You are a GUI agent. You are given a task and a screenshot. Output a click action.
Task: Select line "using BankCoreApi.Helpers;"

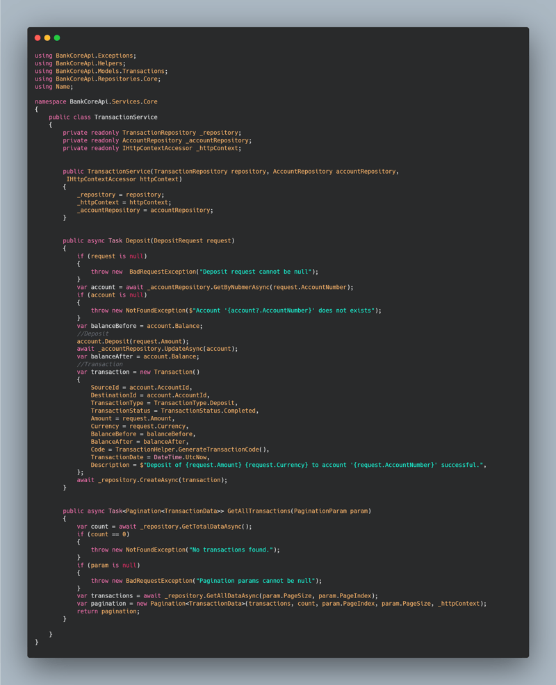point(81,63)
